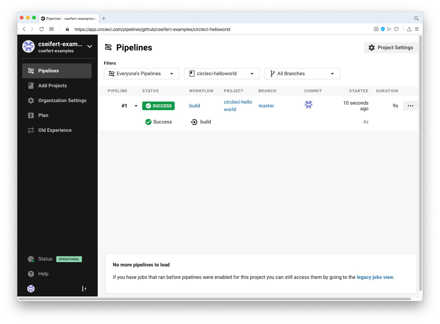Open browser easy setup sliders icon
440x324 pixels.
coord(417,29)
